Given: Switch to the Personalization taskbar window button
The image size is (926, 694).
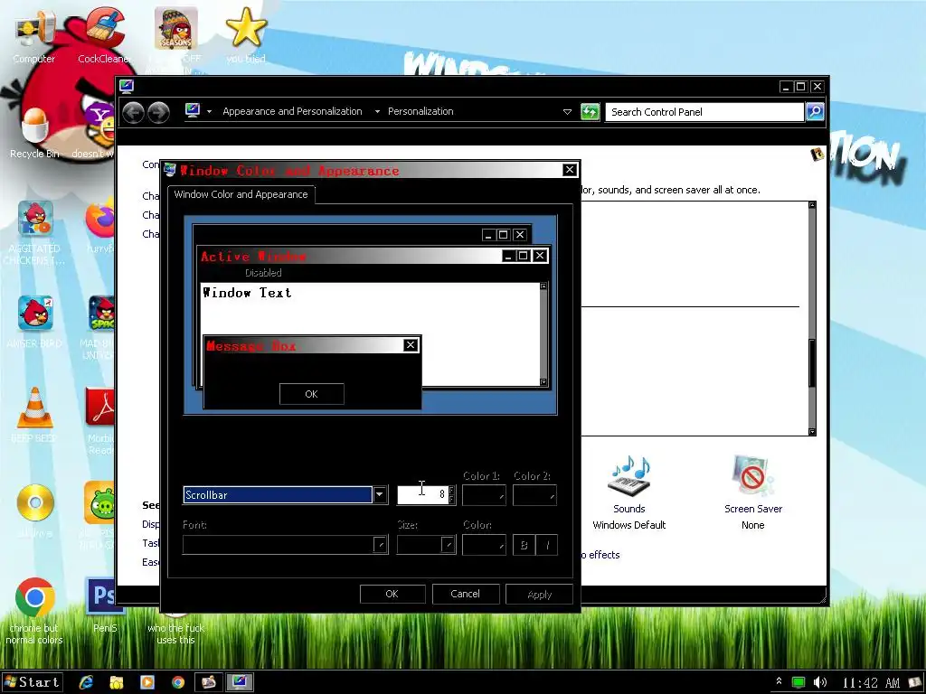Looking at the screenshot, I should (239, 682).
